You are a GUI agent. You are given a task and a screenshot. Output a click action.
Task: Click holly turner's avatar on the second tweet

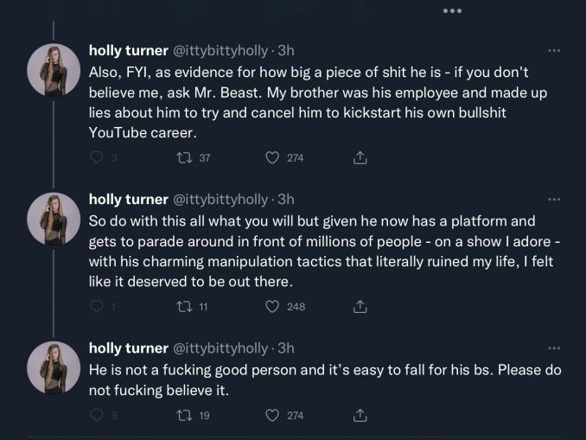tap(54, 218)
